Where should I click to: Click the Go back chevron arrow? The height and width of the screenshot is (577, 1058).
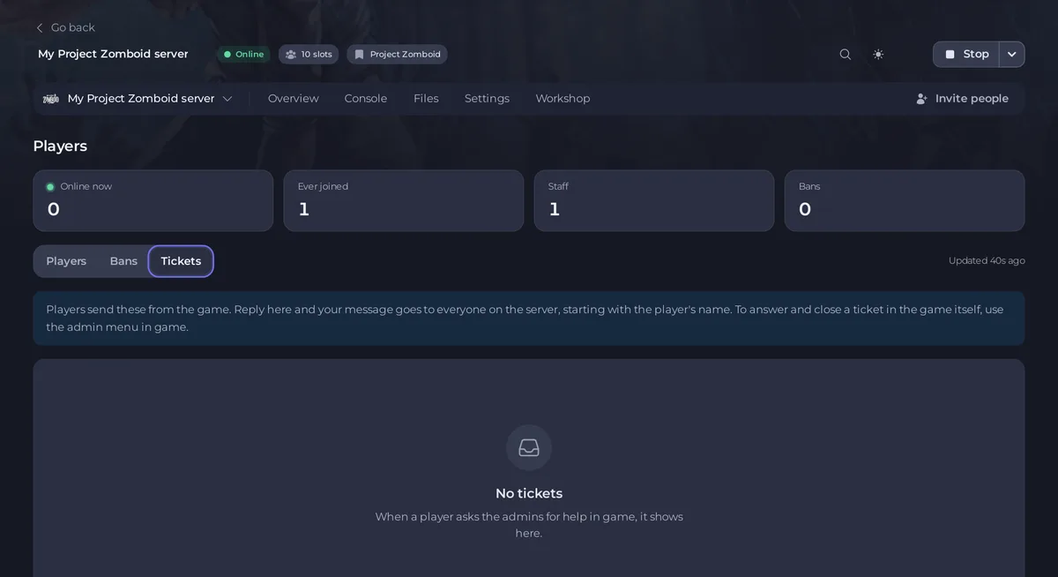[x=40, y=27]
